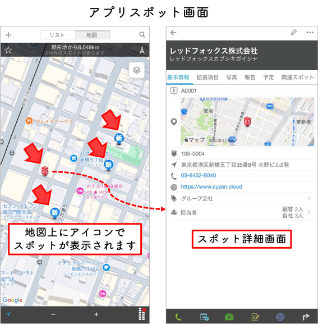Screen dimensions: 318x324
Task: Open the 報告 tab
Action: tap(250, 77)
